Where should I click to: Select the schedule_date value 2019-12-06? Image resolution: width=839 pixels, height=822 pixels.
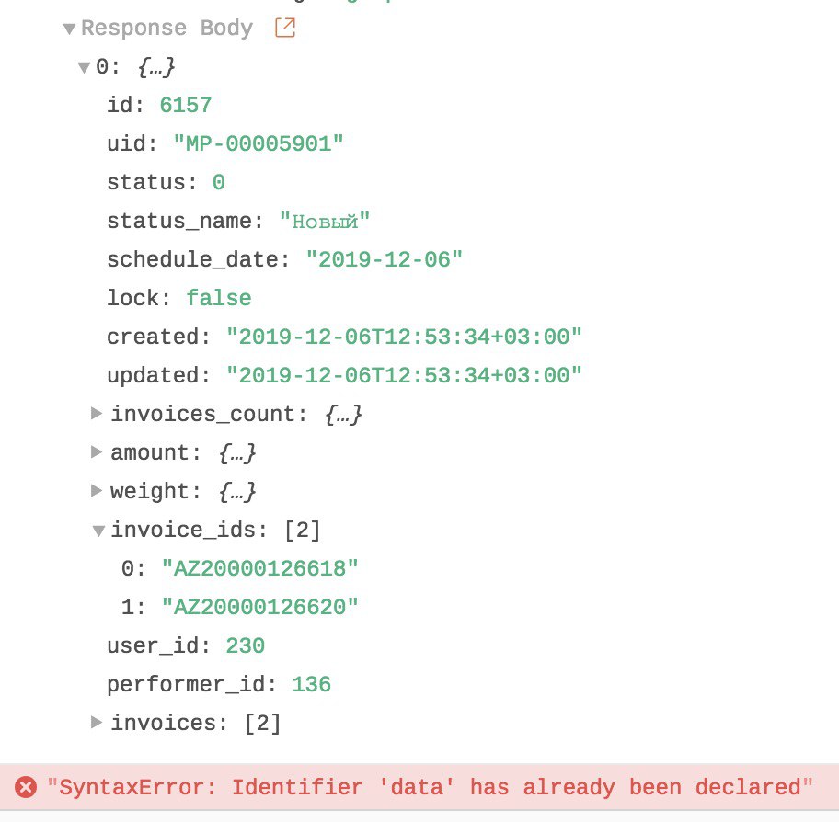(384, 260)
